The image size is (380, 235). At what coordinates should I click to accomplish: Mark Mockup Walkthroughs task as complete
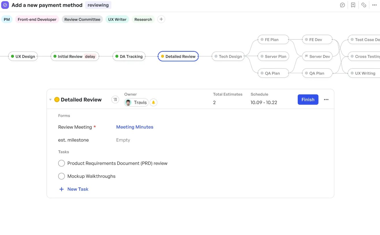61,176
